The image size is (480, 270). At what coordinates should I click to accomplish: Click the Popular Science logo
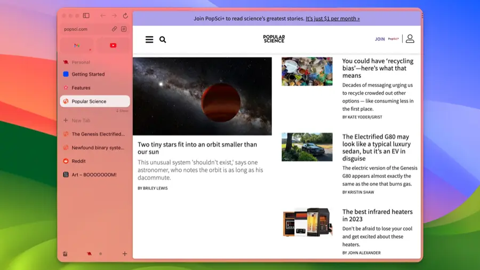coord(274,38)
